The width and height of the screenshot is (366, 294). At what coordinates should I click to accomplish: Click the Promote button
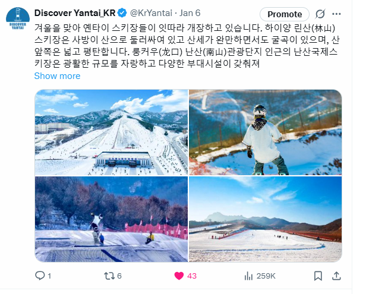(285, 14)
